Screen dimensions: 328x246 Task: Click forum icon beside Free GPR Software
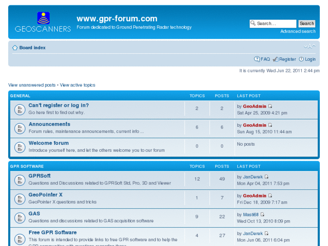coord(20,239)
